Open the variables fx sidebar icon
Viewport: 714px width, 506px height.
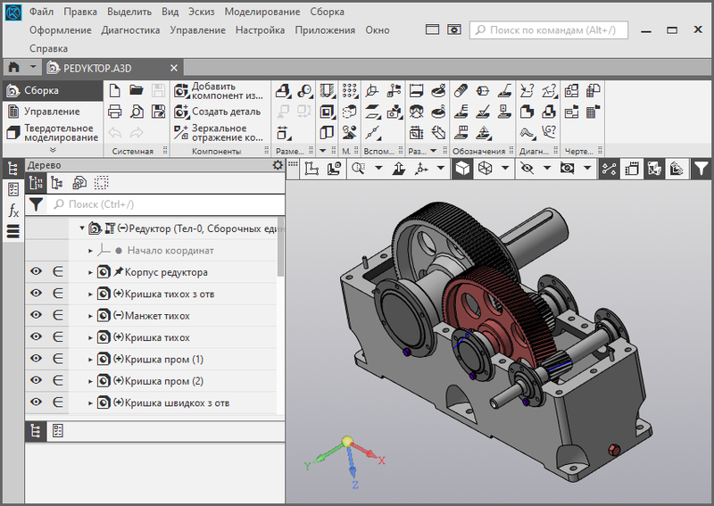13,211
